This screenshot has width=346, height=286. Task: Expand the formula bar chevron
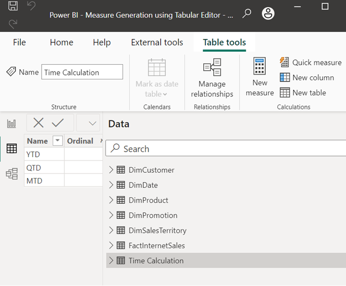coord(92,123)
